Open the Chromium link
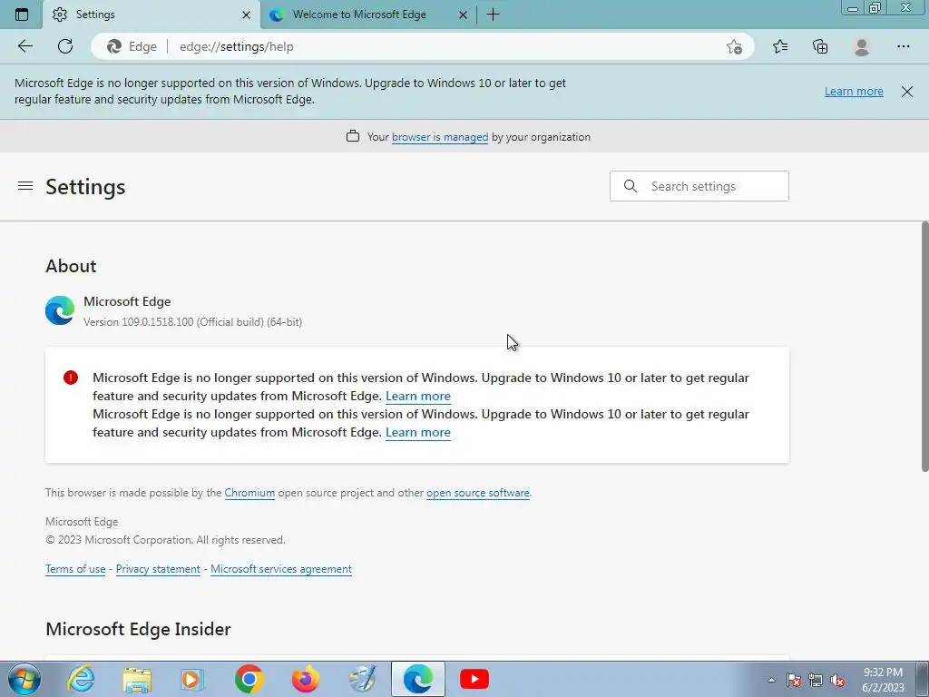Viewport: 929px width, 697px height. (x=249, y=493)
